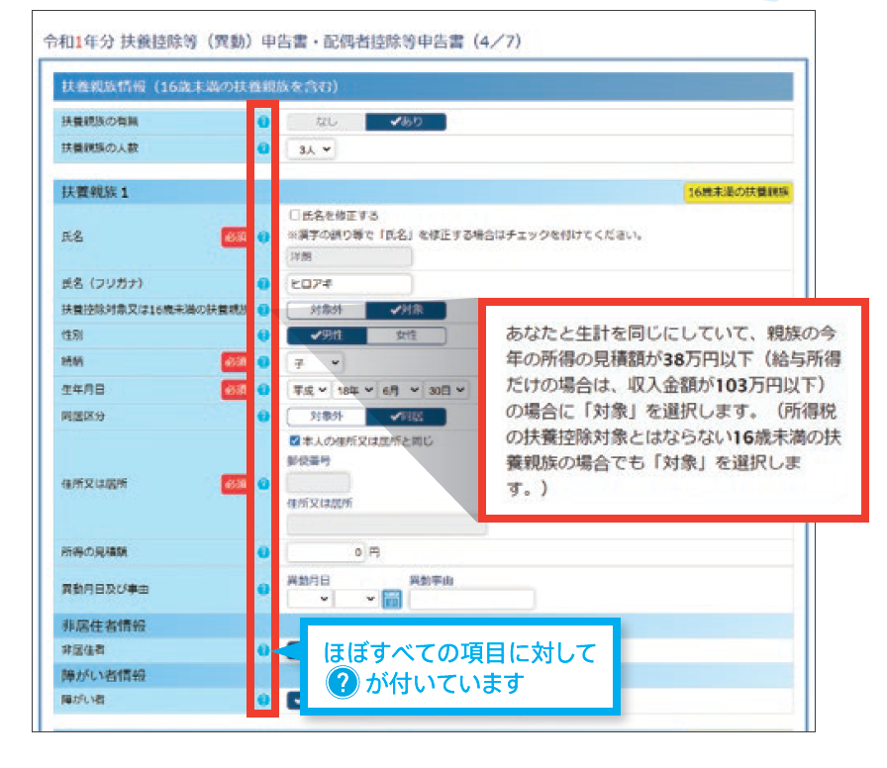Show help for 生年月日 field

[263, 390]
